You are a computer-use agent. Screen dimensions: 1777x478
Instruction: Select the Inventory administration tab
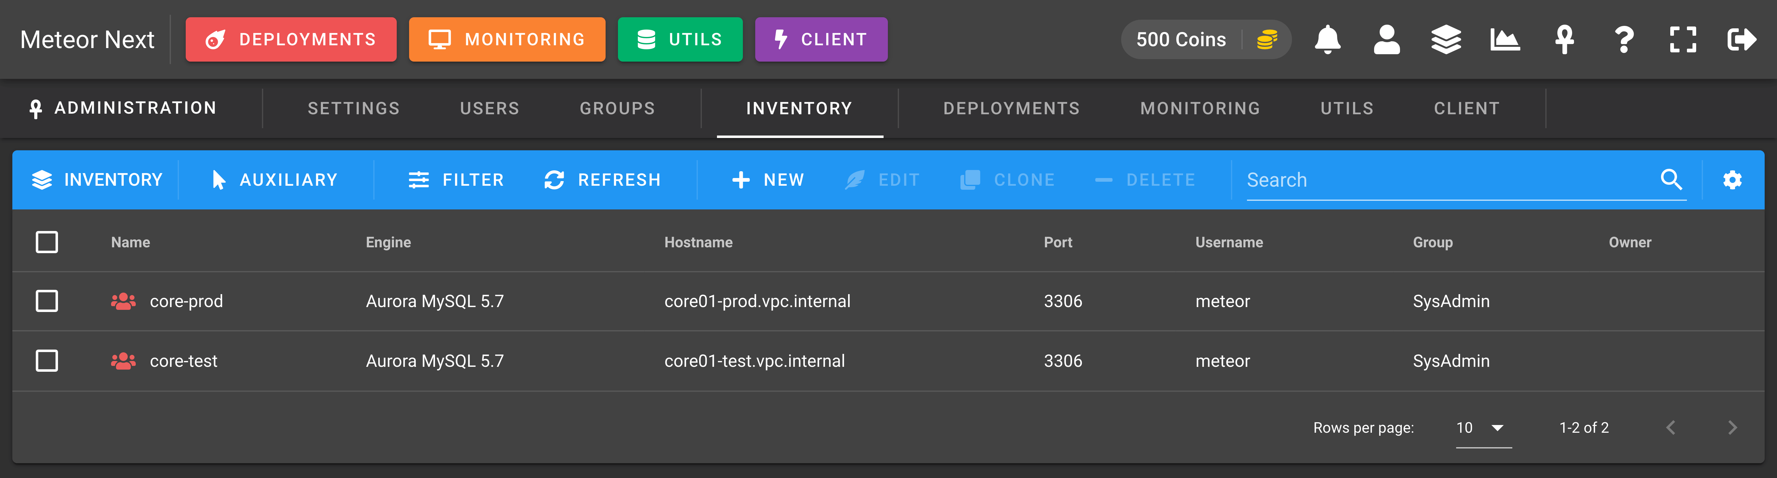tap(800, 108)
